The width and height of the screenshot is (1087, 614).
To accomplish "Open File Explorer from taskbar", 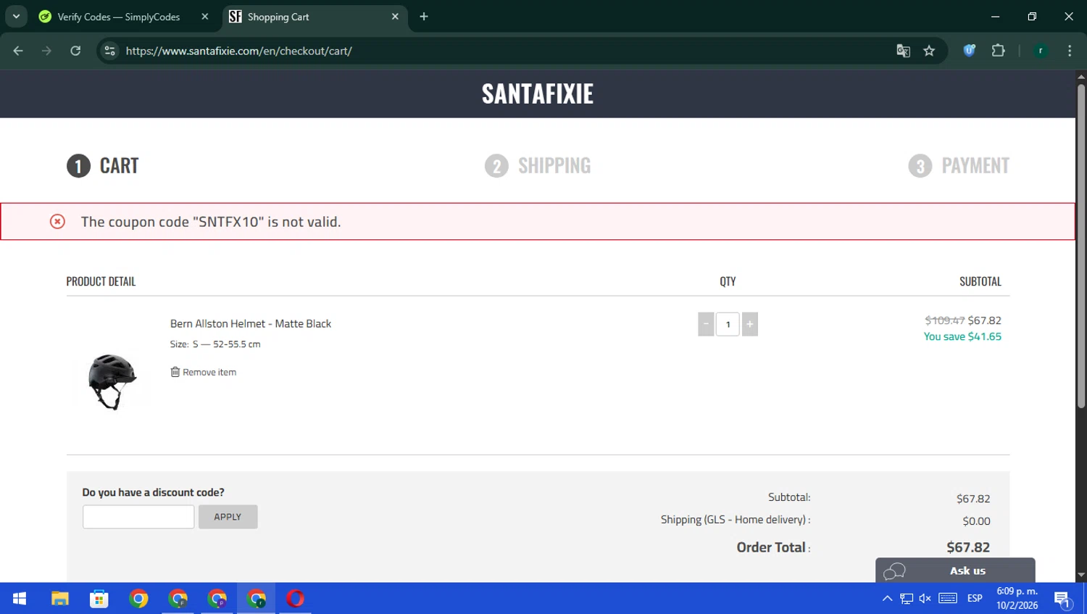I will click(60, 598).
